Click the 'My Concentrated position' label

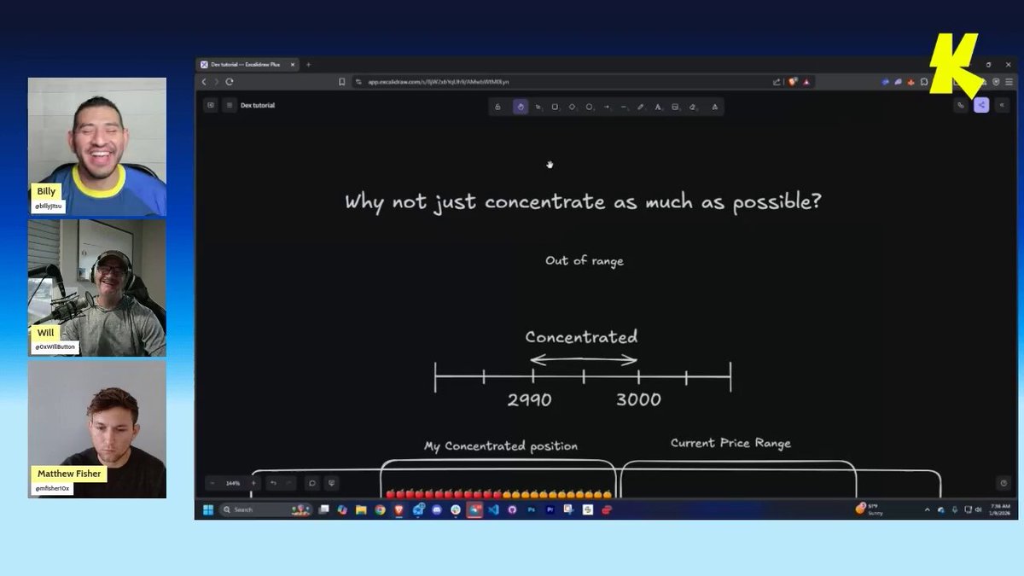(x=501, y=445)
